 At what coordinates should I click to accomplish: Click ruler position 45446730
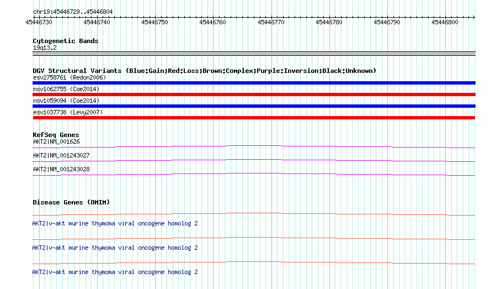pyautogui.click(x=39, y=22)
